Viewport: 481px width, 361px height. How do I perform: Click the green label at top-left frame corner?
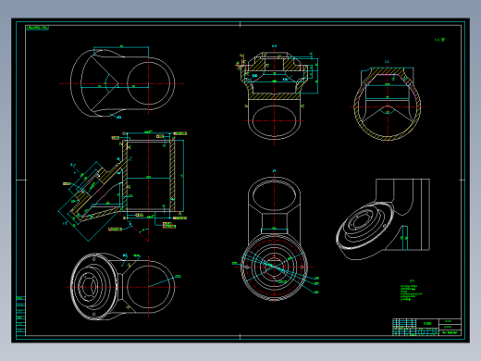tap(37, 28)
